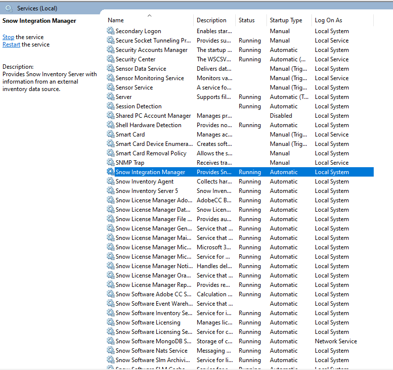The image size is (393, 370).
Task: Click the gear icon for Security Center
Action: [111, 59]
